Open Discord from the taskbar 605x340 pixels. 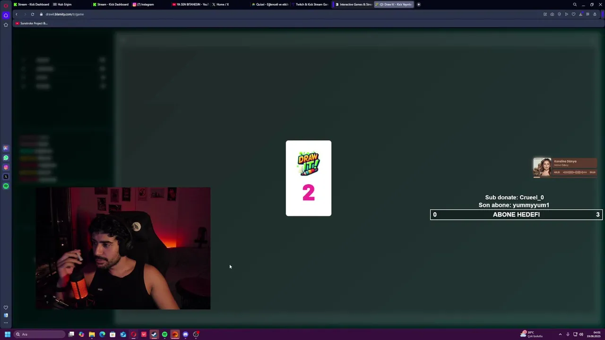pyautogui.click(x=185, y=334)
